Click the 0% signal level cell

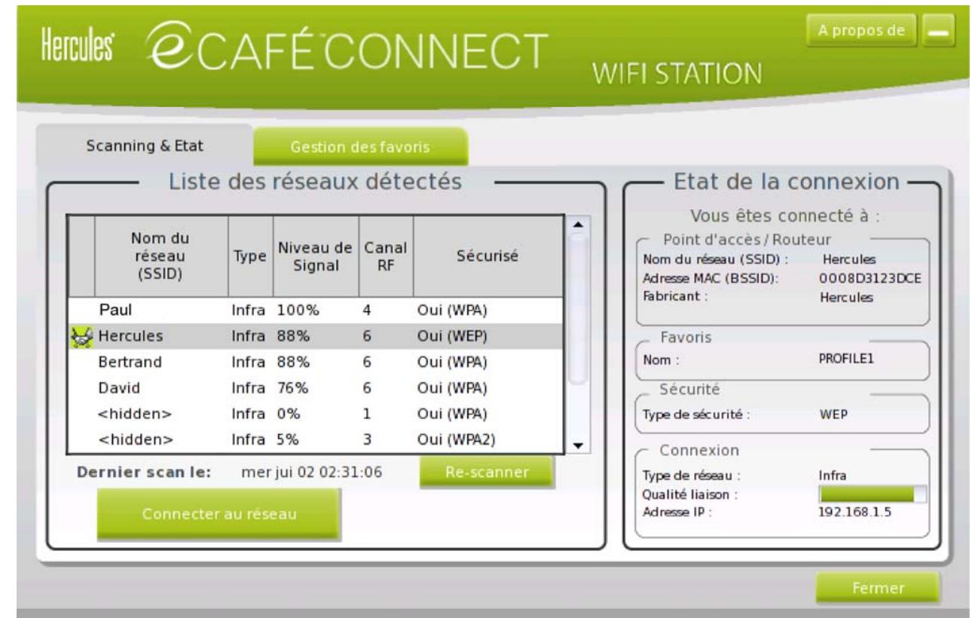[x=289, y=413]
